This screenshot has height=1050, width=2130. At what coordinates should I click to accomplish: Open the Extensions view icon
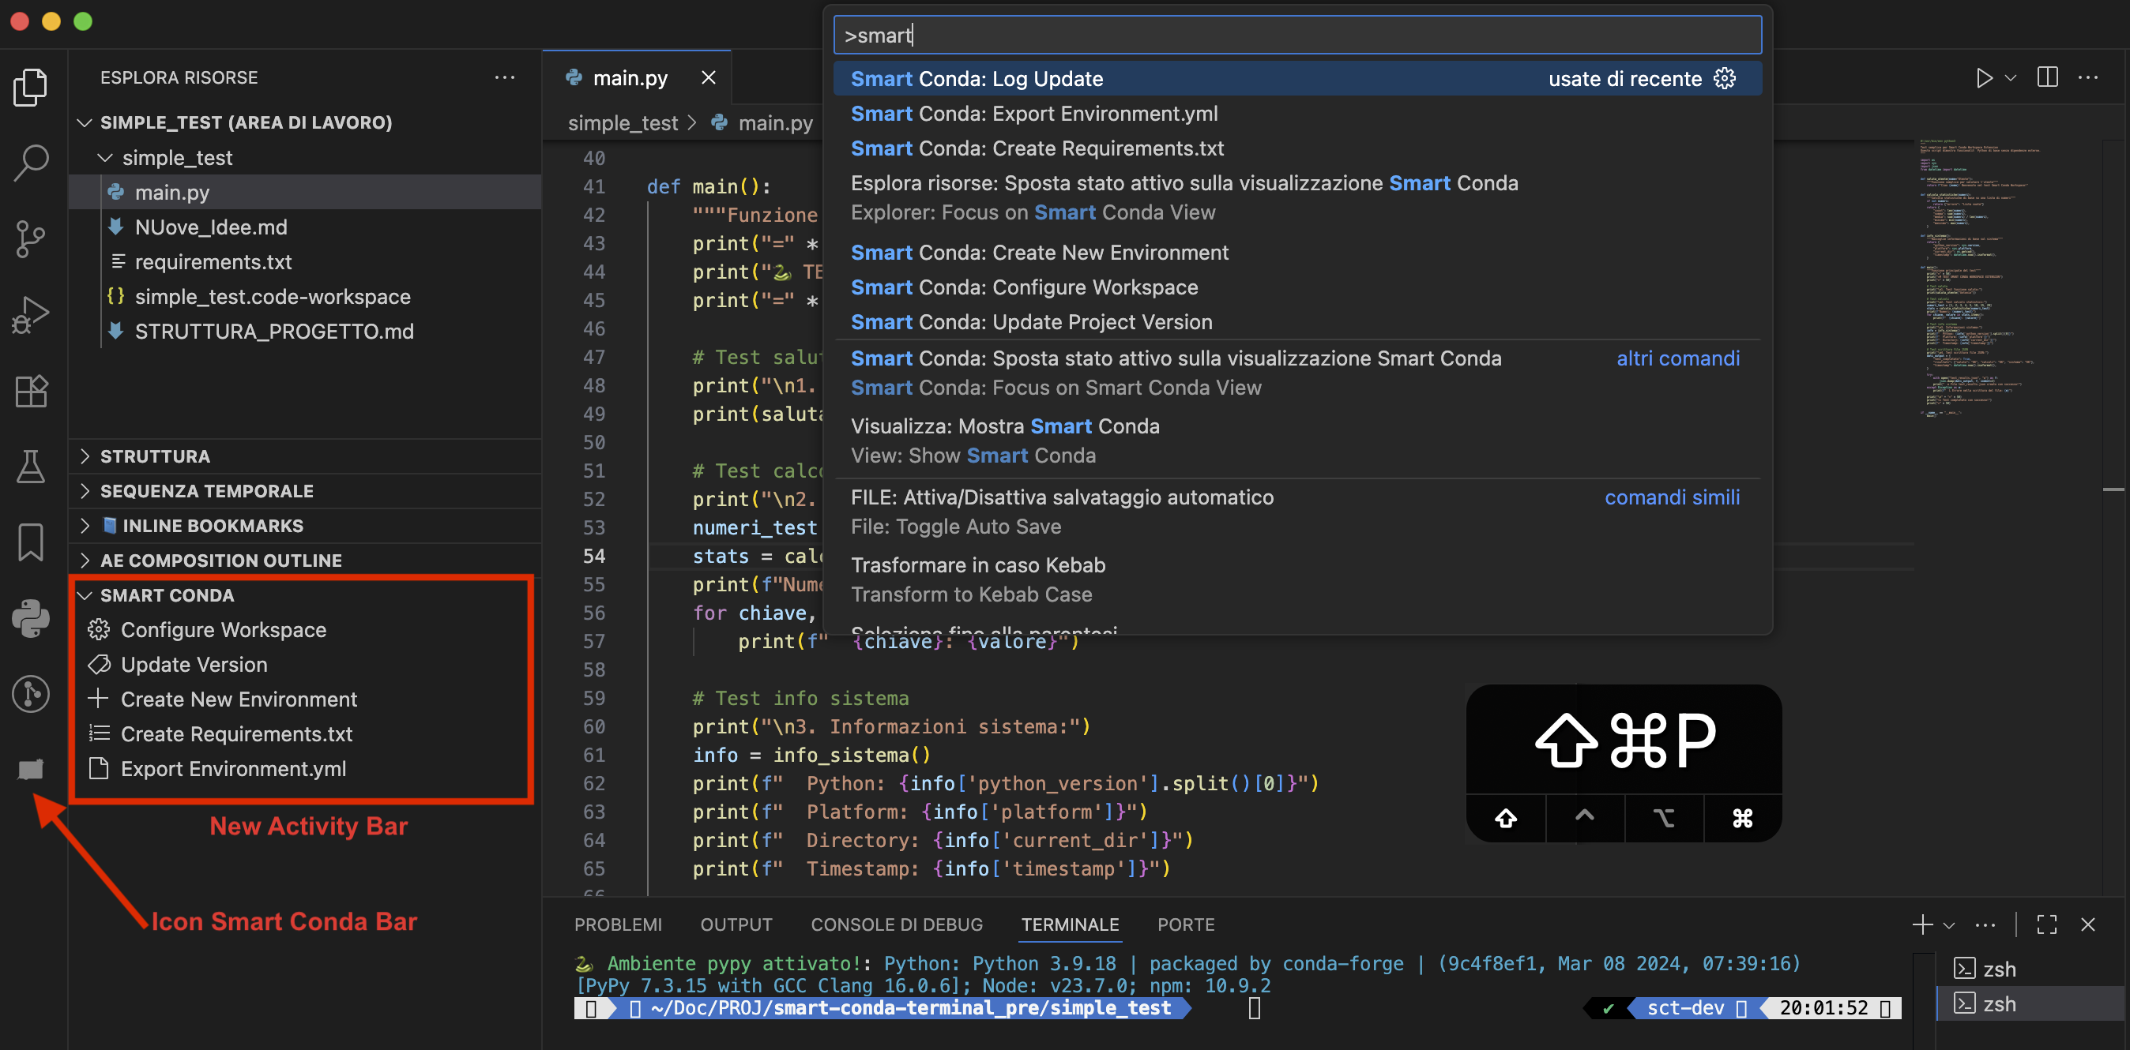click(32, 391)
